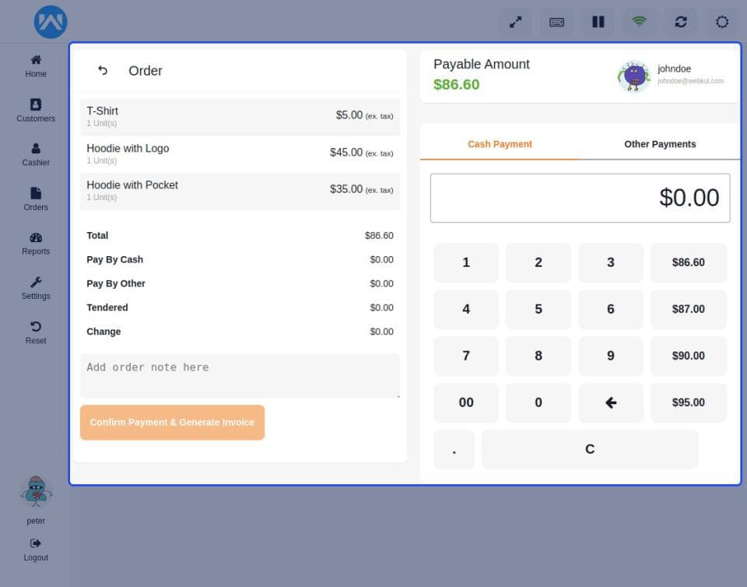Click the back arrow next to Order
Screen dimensions: 747x587
[103, 71]
